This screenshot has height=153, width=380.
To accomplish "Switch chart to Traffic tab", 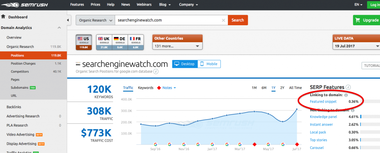I will coord(128,88).
